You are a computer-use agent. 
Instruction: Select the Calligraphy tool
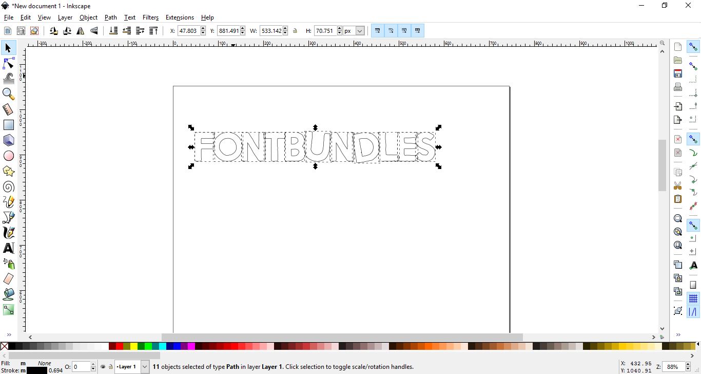point(8,233)
